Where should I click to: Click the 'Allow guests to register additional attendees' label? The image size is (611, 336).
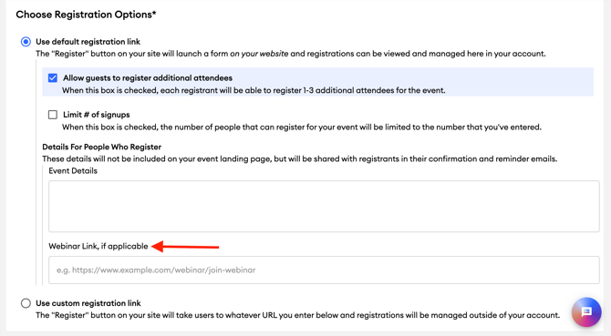[148, 78]
